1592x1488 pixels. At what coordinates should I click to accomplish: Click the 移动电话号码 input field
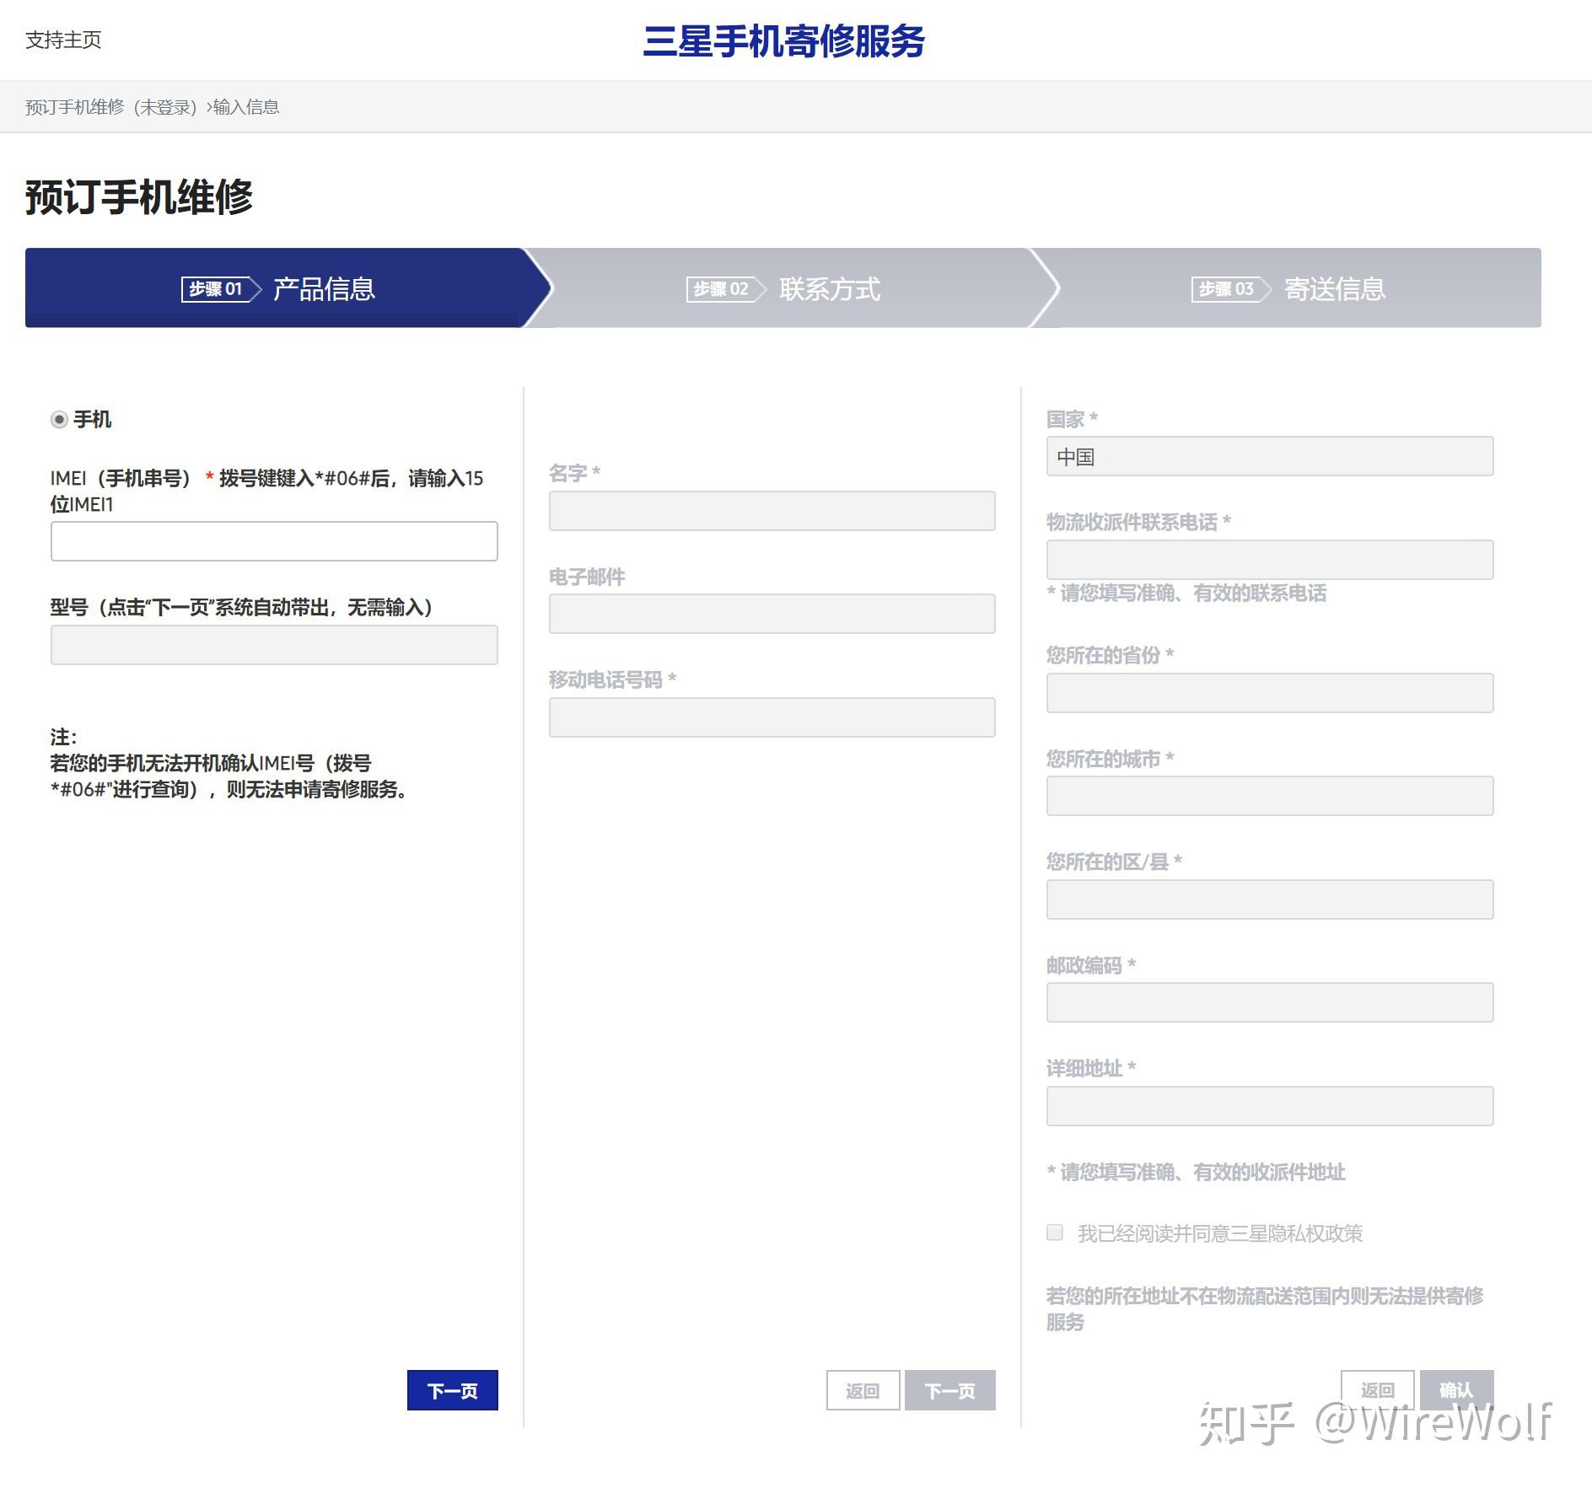tap(772, 717)
